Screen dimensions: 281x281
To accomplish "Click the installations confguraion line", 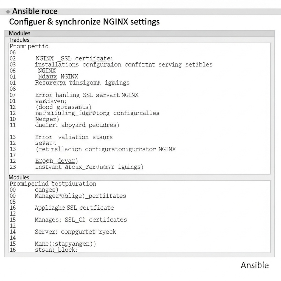I will 123,65.
